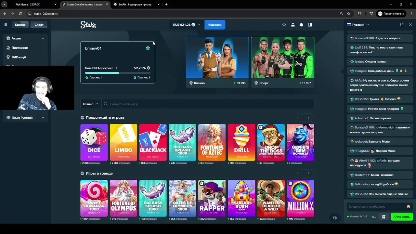Close the chat panel
Screen dimensions: 416x234
tap(410, 25)
